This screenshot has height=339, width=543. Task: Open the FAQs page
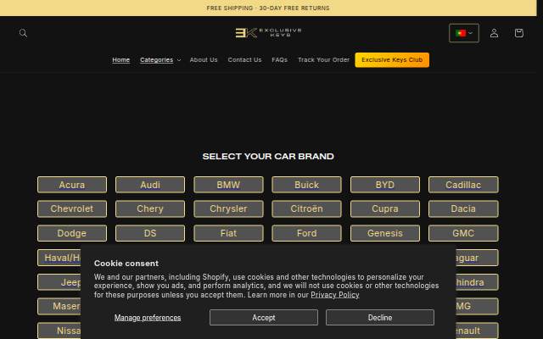(x=279, y=60)
